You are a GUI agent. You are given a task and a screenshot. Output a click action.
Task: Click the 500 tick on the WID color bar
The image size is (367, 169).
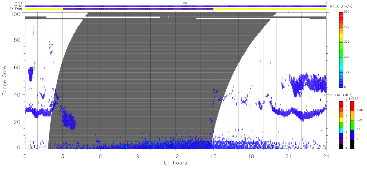coord(347,12)
